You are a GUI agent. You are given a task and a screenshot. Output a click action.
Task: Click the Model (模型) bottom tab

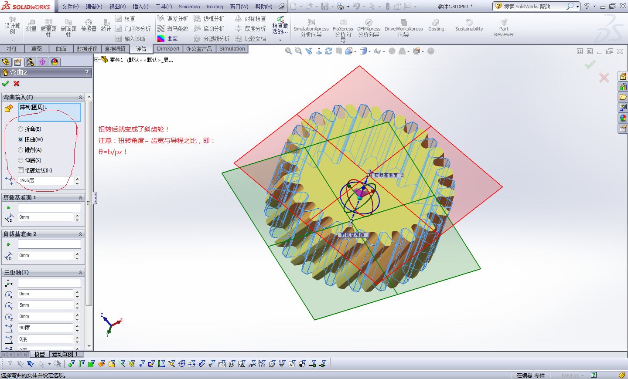40,354
